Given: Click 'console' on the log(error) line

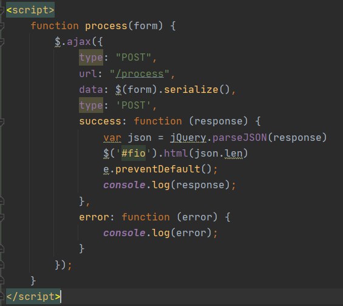Looking at the screenshot, I should 124,233.
